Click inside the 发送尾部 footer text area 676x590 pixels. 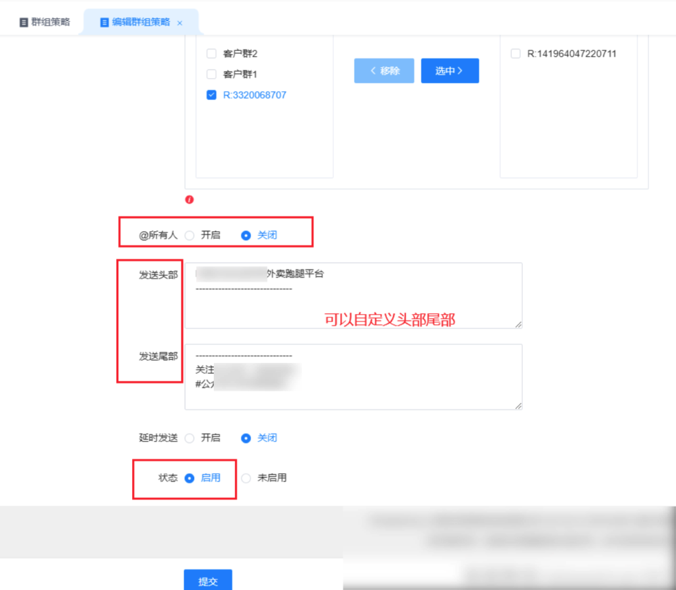tap(354, 377)
